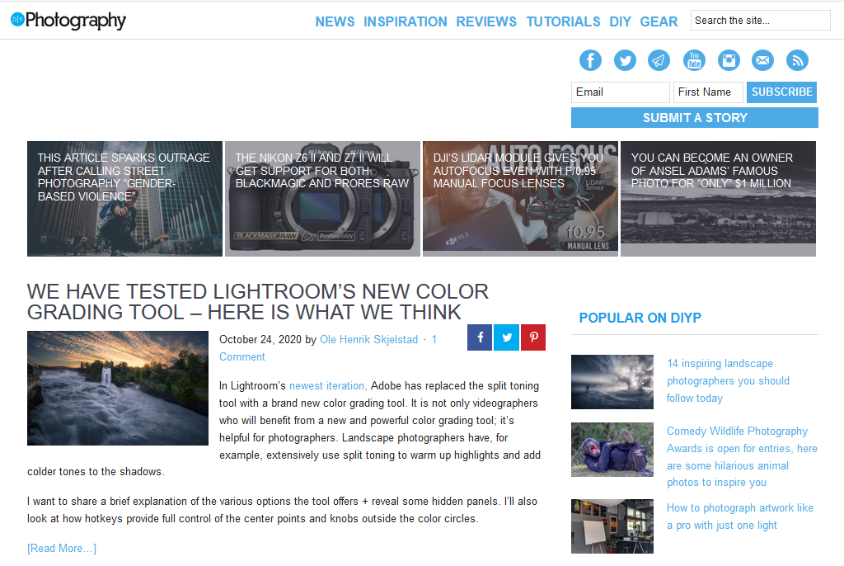Open the YouTube channel icon

pyautogui.click(x=694, y=60)
